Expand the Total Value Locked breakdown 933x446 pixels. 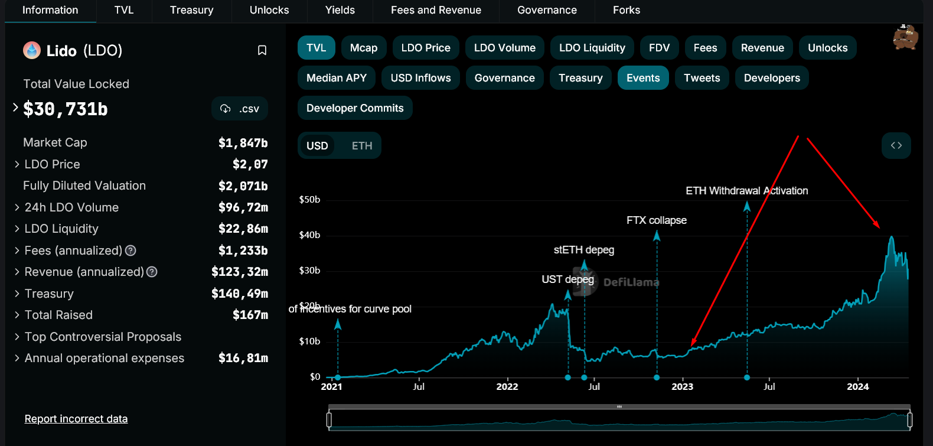click(16, 108)
